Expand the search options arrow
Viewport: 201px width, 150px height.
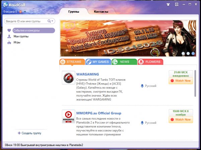[52, 21]
